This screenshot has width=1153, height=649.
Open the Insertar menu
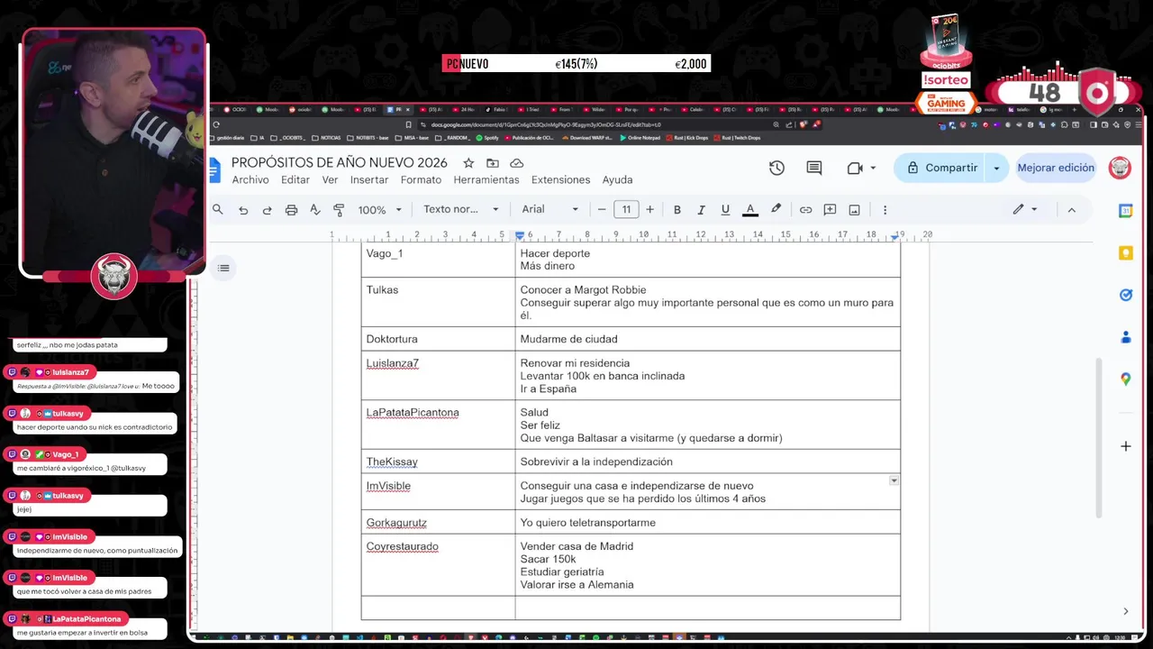pyautogui.click(x=369, y=180)
